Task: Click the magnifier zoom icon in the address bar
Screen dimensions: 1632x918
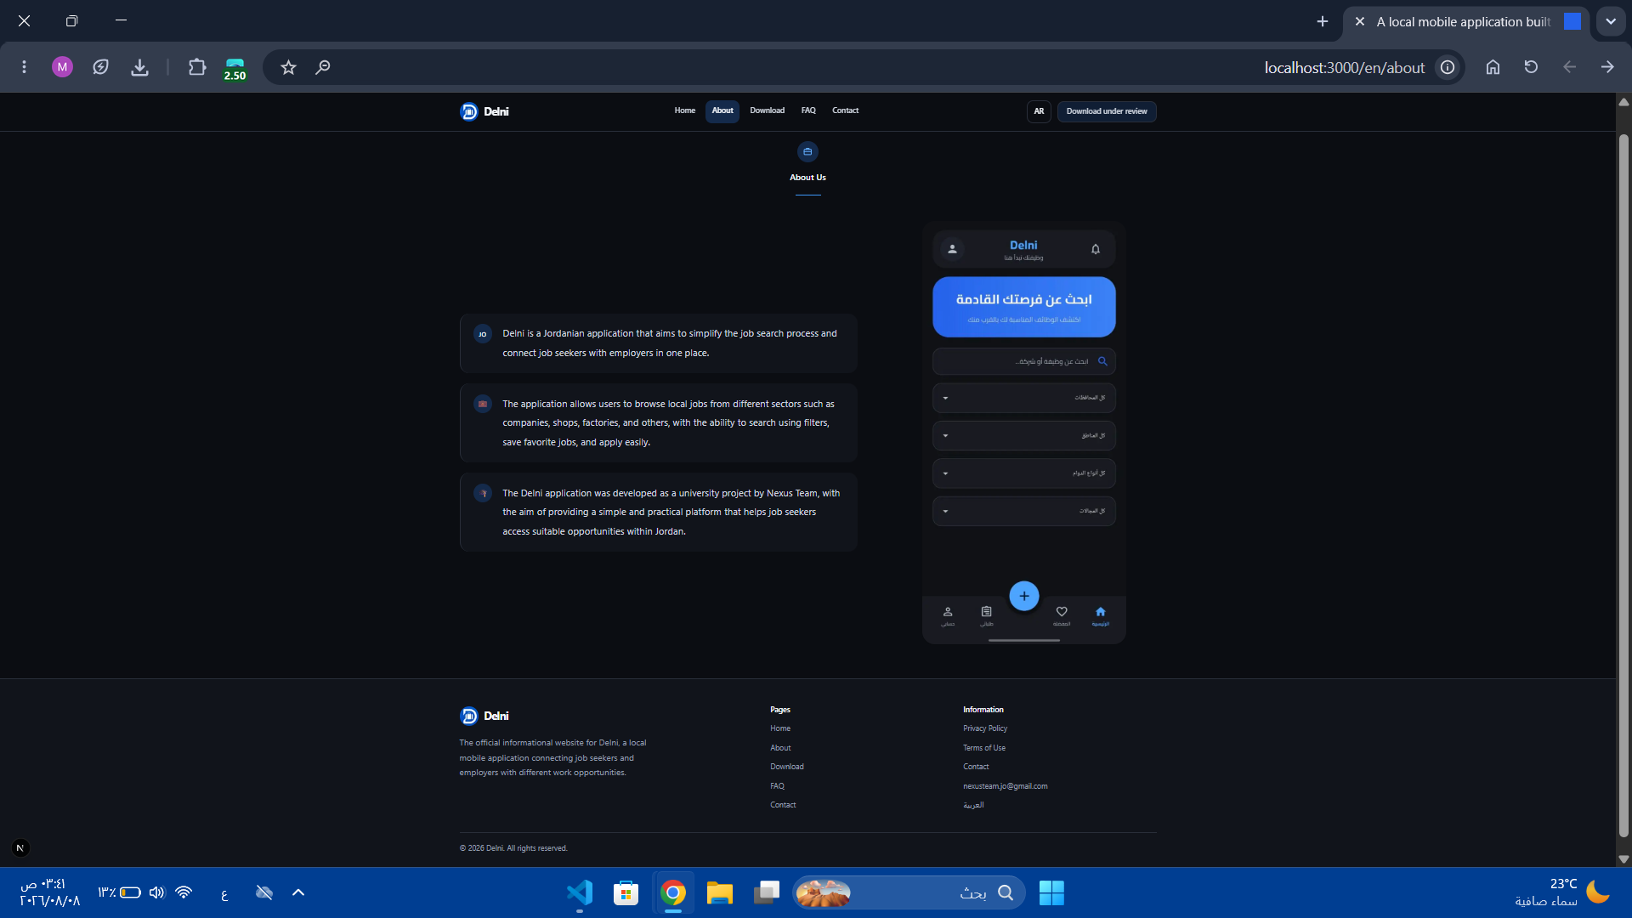Action: click(323, 67)
